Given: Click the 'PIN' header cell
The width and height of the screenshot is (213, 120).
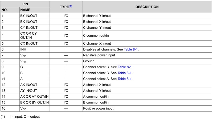Looking at the screenshot, I should pos(25,4).
